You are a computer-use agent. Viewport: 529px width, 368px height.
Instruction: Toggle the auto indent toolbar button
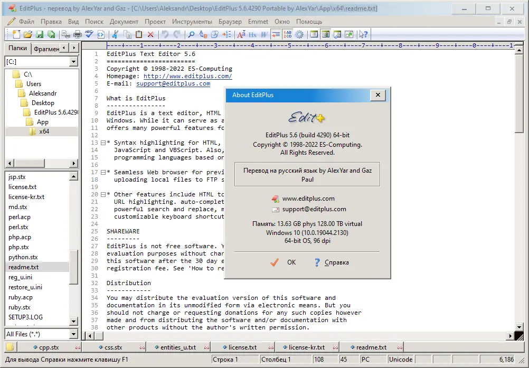276,34
